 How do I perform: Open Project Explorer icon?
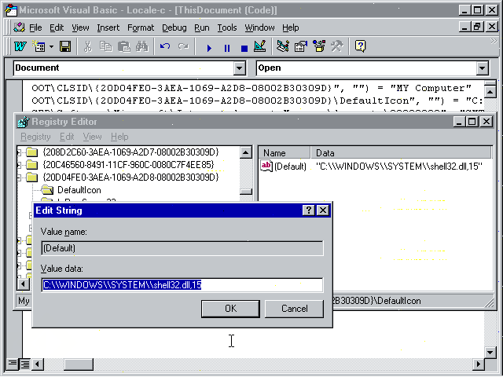(283, 46)
